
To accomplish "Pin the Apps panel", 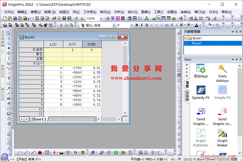I will click(x=237, y=59).
